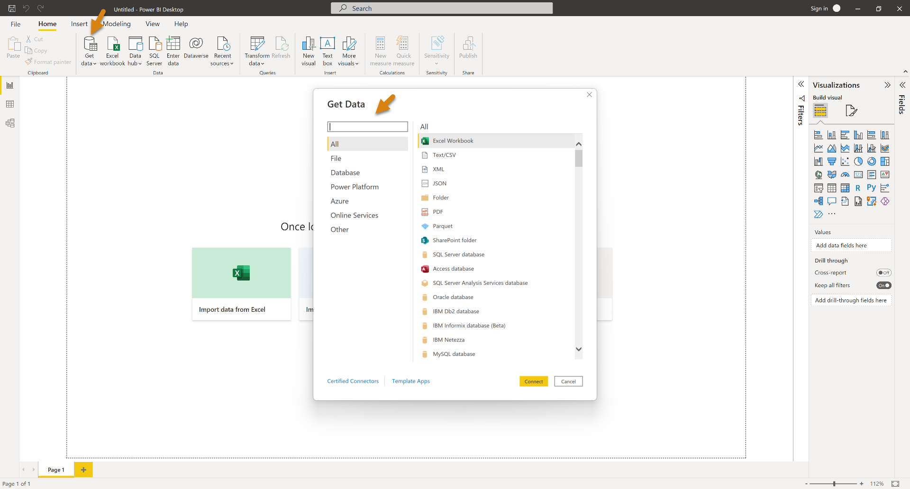The width and height of the screenshot is (910, 489).
Task: Pick the Slicer visual
Action: [818, 188]
